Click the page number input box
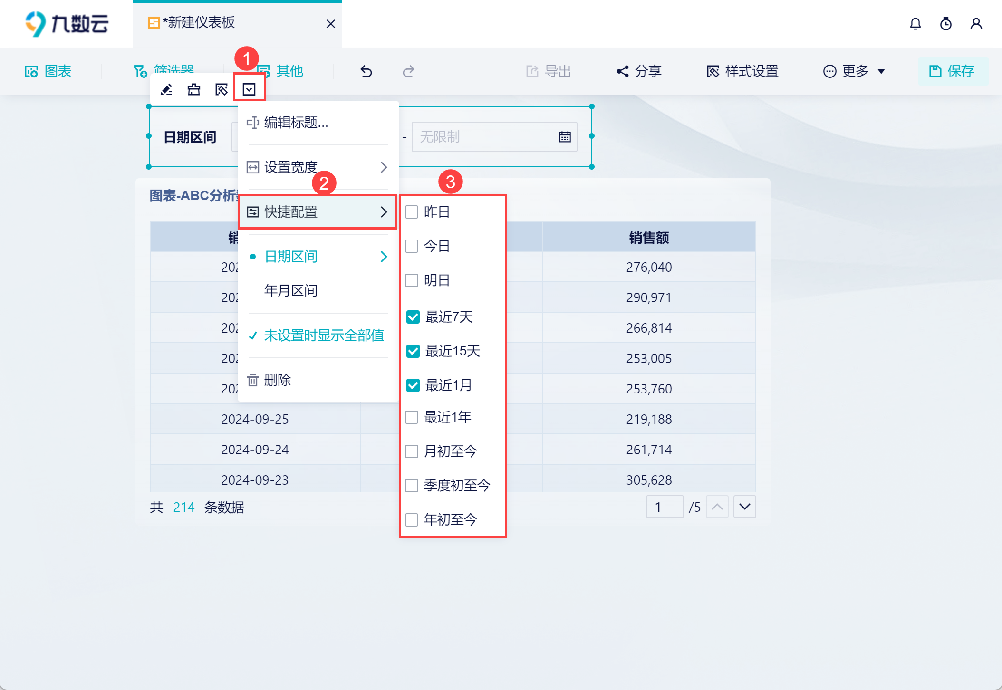The image size is (1002, 690). tap(664, 507)
